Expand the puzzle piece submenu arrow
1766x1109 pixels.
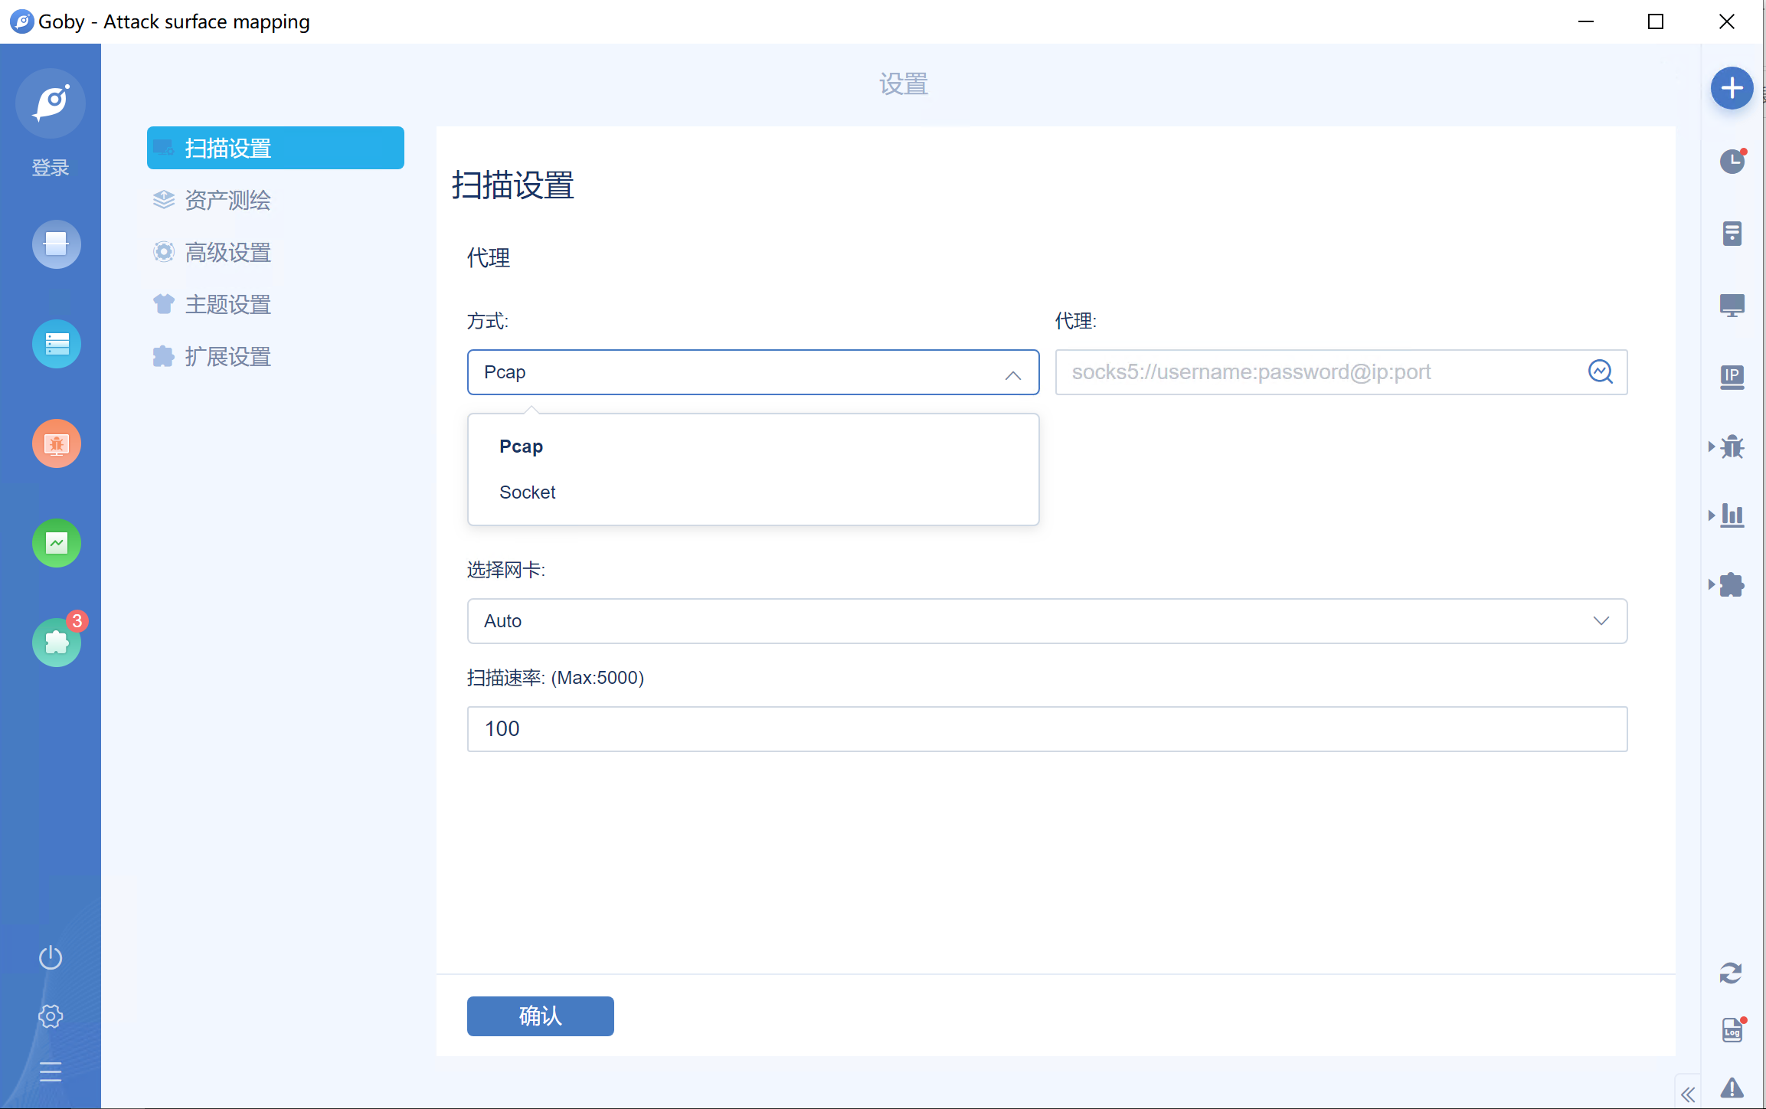(x=1712, y=584)
